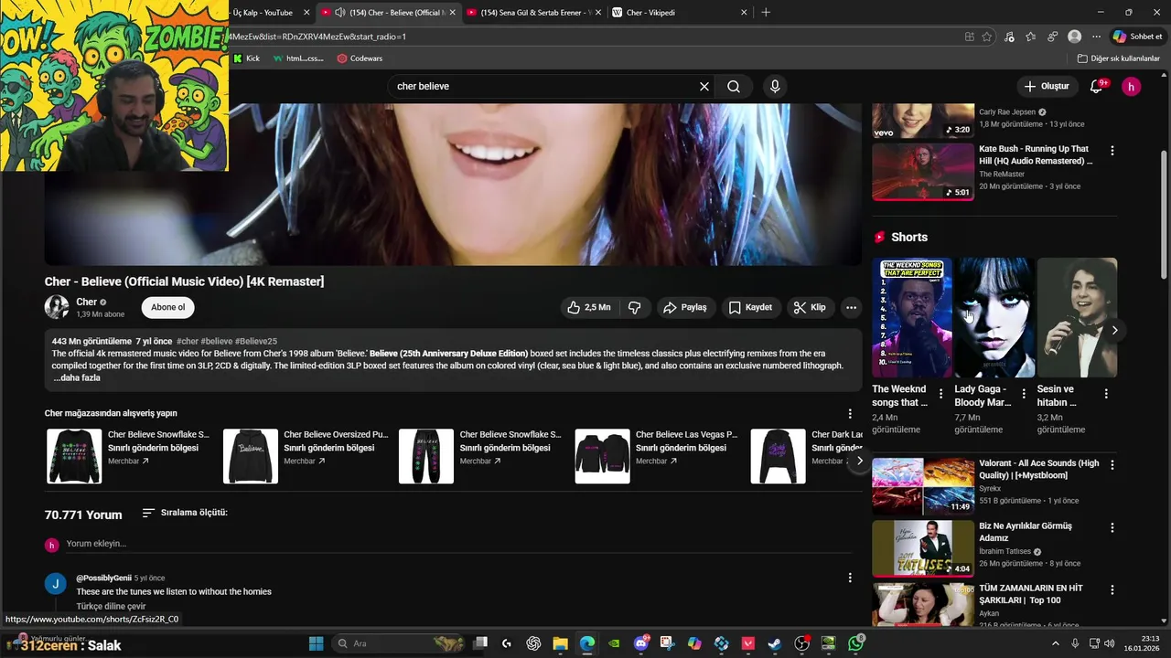Open the account avatar menu
This screenshot has height=658, width=1171.
click(1132, 87)
